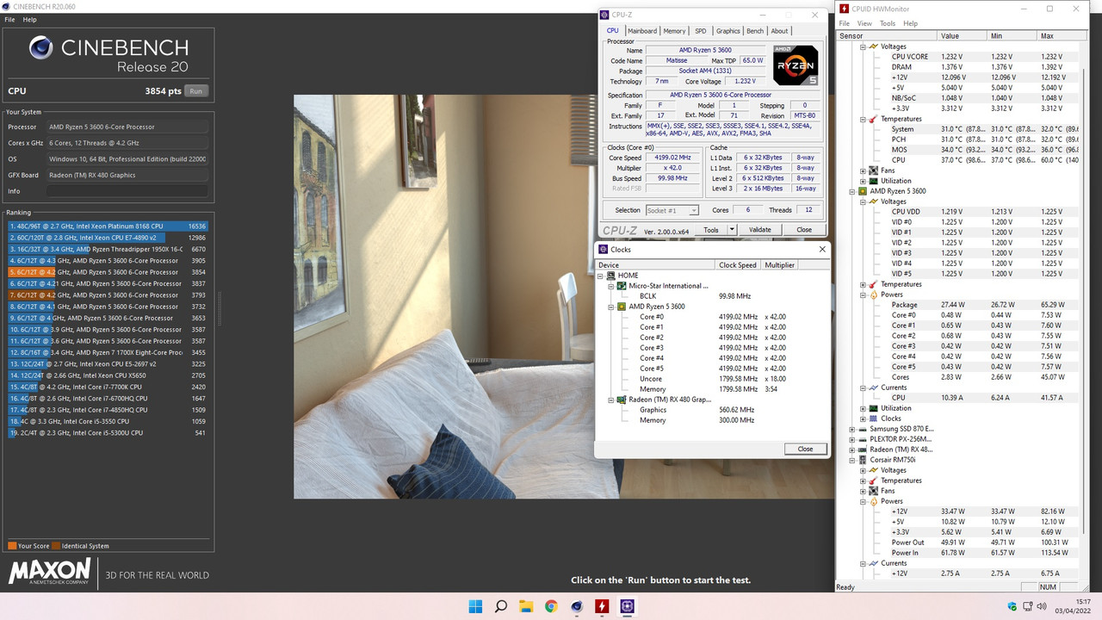Switch to Cinebench via its taskbar icon

tap(577, 606)
